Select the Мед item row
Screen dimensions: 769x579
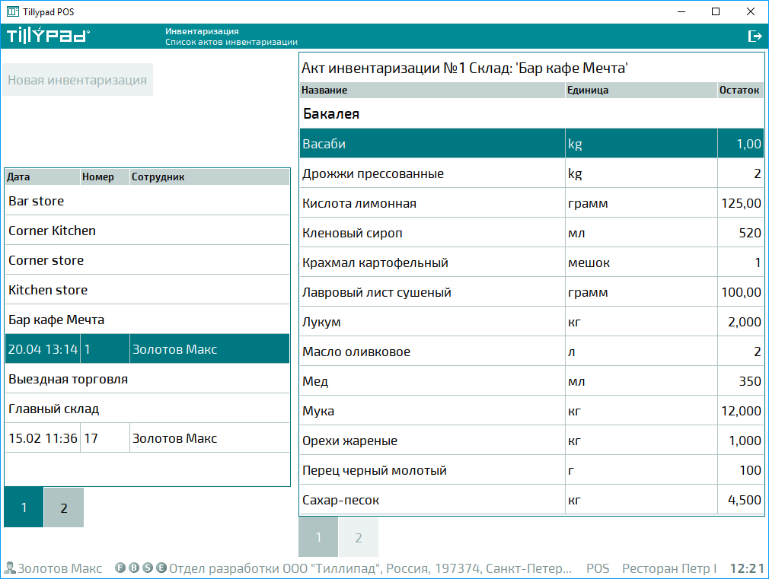point(531,381)
